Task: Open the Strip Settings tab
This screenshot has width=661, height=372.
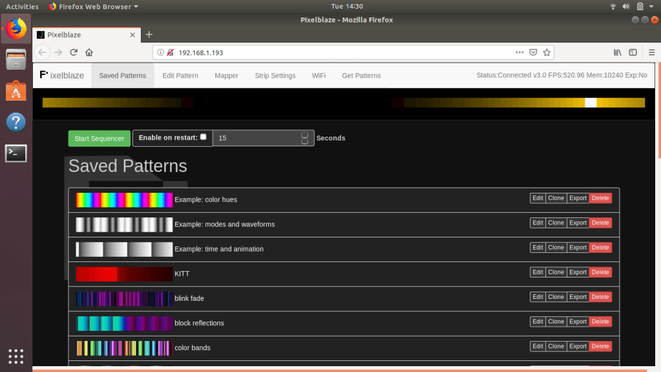Action: pyautogui.click(x=275, y=76)
